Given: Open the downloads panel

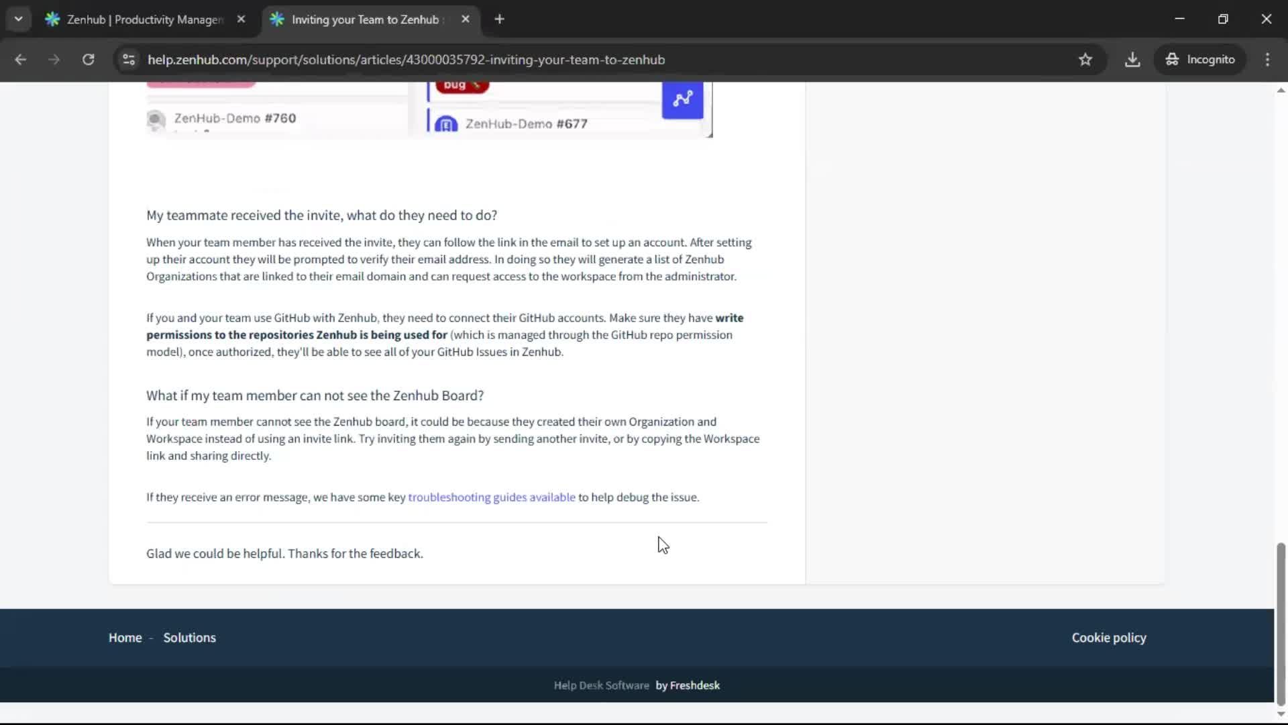Looking at the screenshot, I should coord(1132,59).
